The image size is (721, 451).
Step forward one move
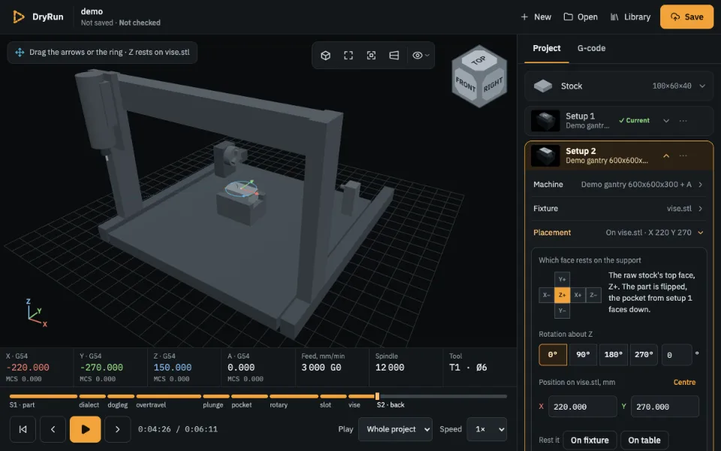pyautogui.click(x=117, y=429)
